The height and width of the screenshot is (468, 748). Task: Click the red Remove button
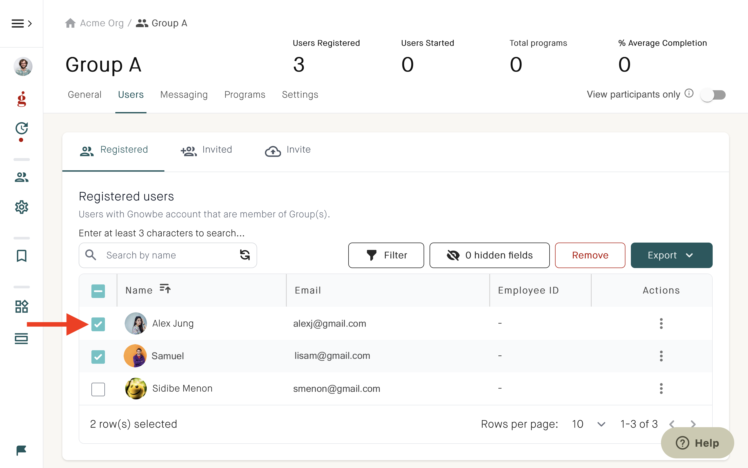coord(590,255)
